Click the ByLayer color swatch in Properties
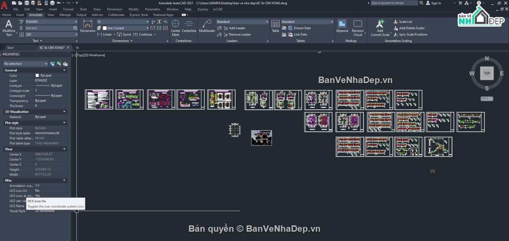509x241 pixels. coord(37,75)
